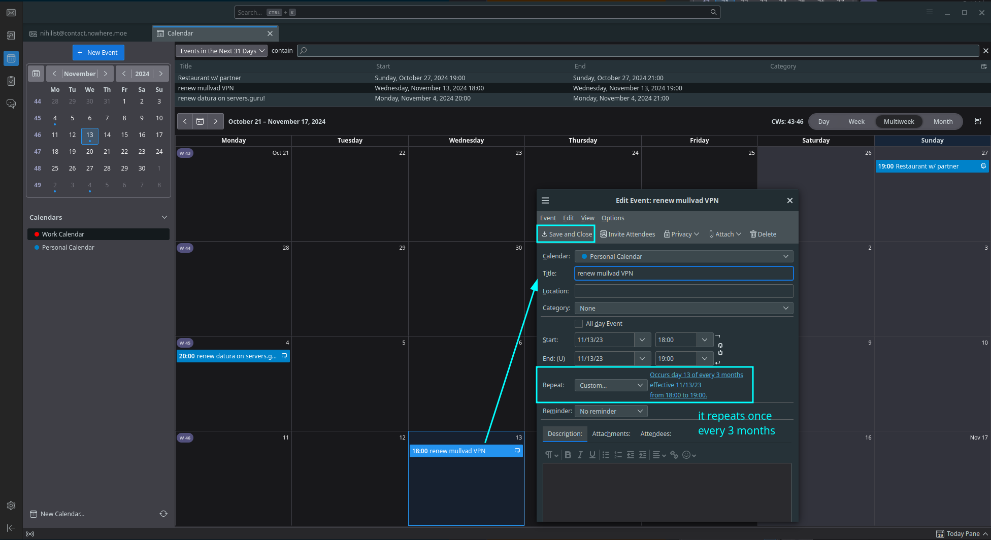991x540 pixels.
Task: Go to today in mini calendar
Action: click(x=36, y=74)
